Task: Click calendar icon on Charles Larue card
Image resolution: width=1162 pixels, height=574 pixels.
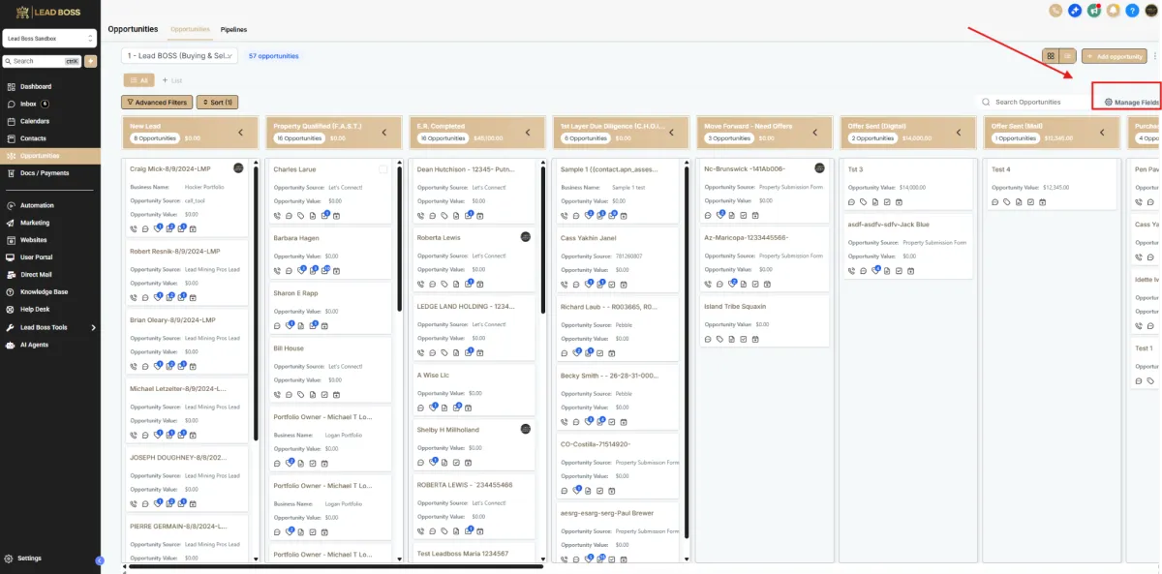Action: [x=335, y=215]
